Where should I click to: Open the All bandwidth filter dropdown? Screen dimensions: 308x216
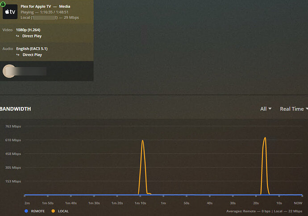[266, 109]
